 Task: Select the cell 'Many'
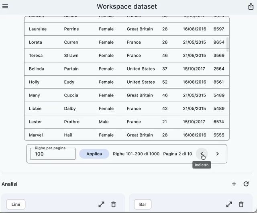(x=35, y=95)
